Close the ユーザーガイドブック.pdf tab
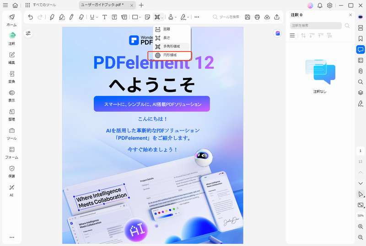 tap(131, 5)
